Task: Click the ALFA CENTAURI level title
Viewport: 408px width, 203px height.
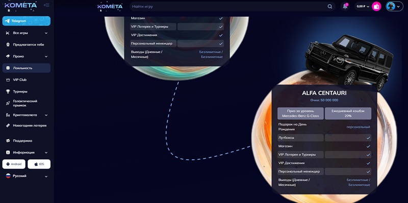Action: tap(324, 93)
